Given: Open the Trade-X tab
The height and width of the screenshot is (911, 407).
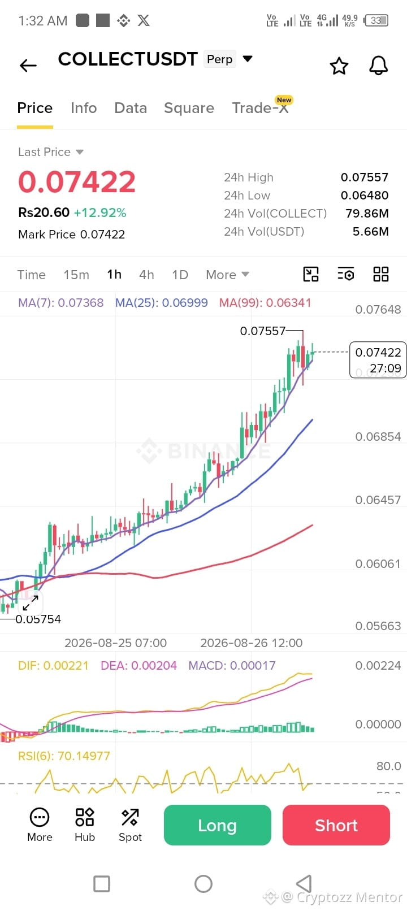Looking at the screenshot, I should [261, 107].
